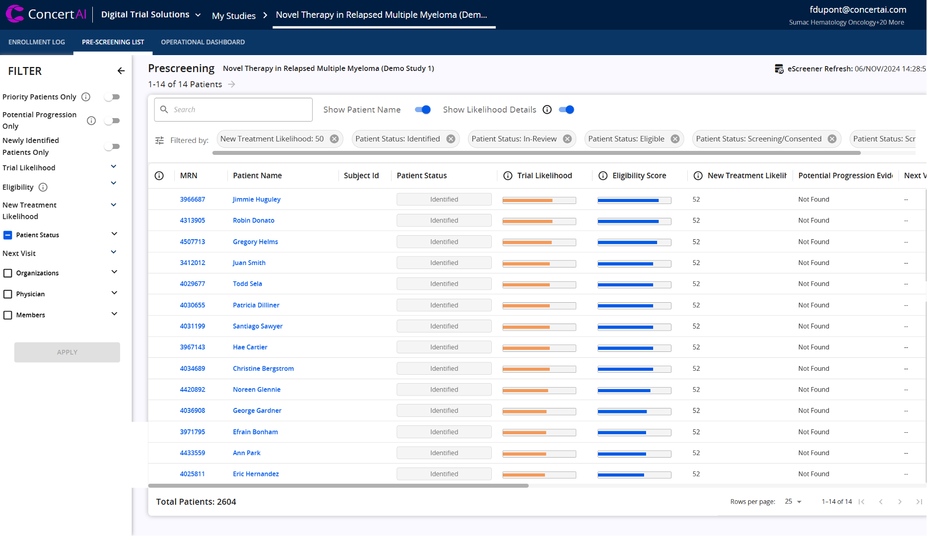Click the filter sliders icon beside Filtered by
This screenshot has width=927, height=536.
pos(159,140)
